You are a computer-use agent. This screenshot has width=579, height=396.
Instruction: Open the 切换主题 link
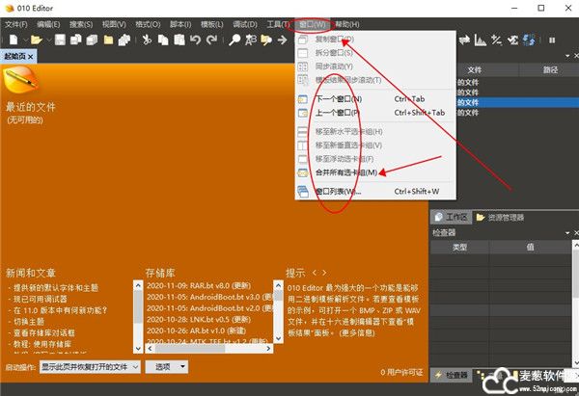29,322
